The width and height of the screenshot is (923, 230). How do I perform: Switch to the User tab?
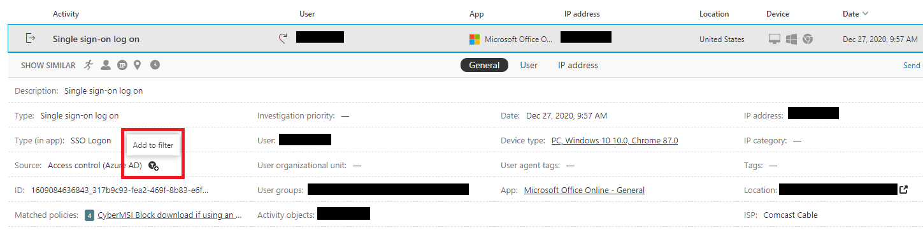click(x=529, y=65)
